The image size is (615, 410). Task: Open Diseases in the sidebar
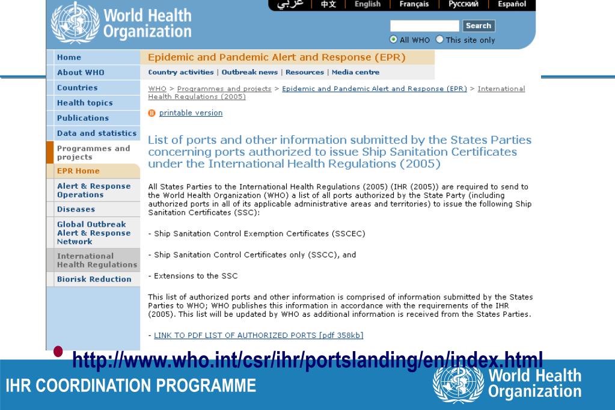pyautogui.click(x=93, y=210)
